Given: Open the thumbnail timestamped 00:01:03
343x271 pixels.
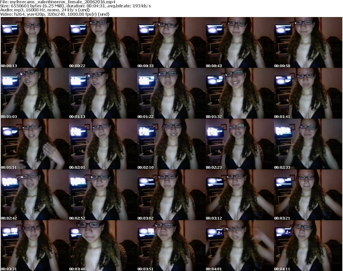Looking at the screenshot, I should [x=35, y=93].
